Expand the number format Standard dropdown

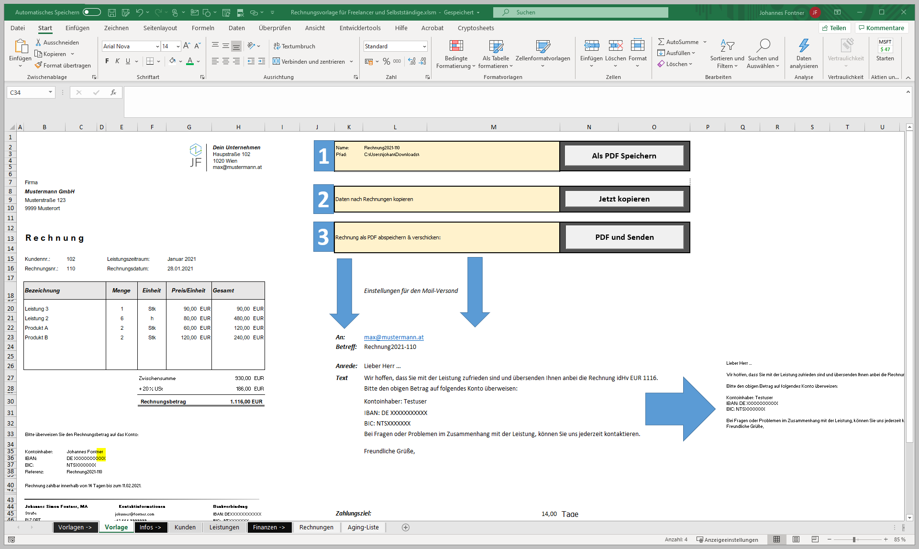click(x=424, y=46)
